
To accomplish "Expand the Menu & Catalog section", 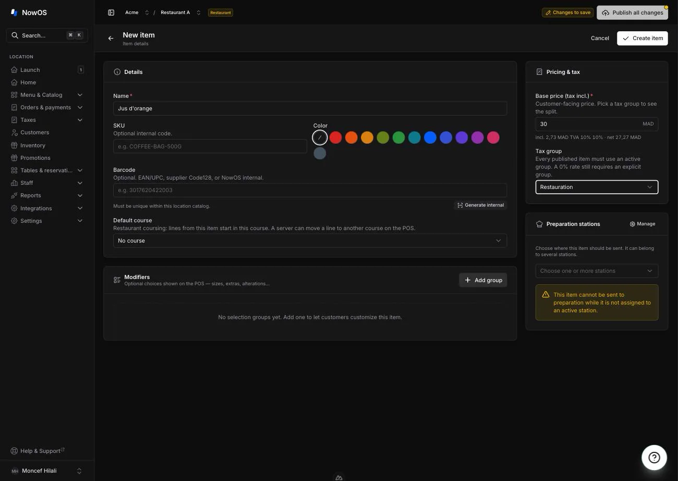I will (x=47, y=95).
